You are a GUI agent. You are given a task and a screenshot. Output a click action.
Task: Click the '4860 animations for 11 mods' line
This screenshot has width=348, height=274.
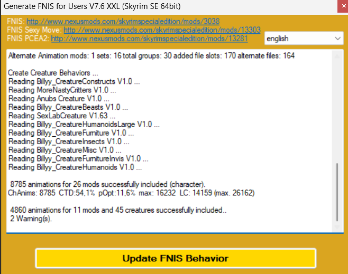tap(118, 210)
